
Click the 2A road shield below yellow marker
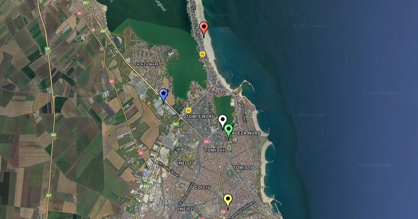click(x=223, y=212)
